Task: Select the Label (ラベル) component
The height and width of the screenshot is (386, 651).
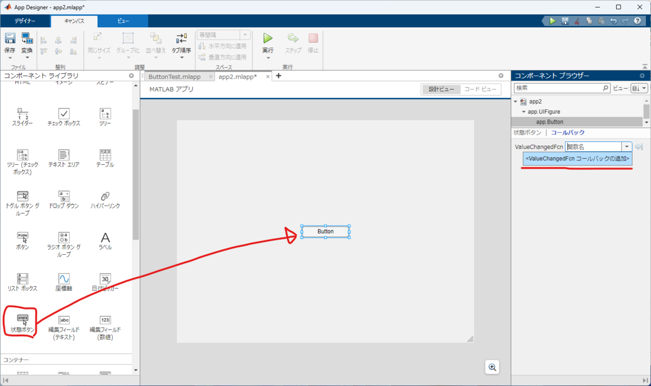Action: coord(105,241)
